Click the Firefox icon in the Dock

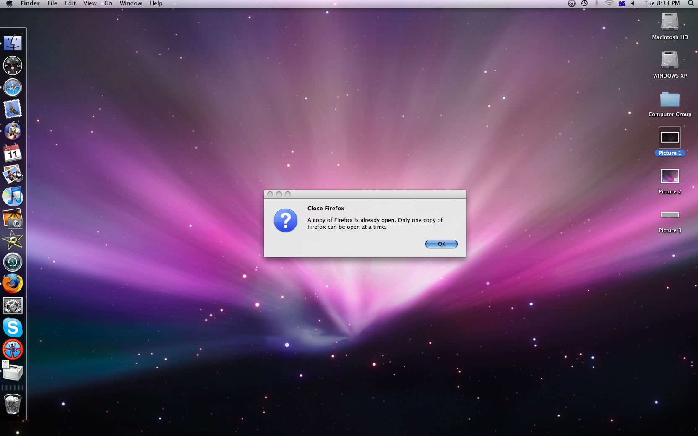click(x=13, y=284)
